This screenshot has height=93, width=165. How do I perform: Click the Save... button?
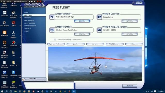95,44
